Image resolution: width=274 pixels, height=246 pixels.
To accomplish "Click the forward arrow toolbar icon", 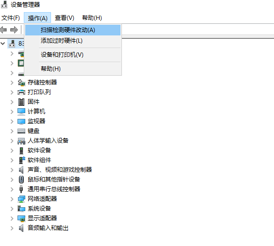I will click(x=14, y=30).
